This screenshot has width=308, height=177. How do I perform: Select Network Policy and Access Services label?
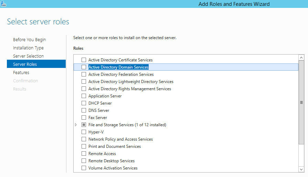click(x=120, y=139)
